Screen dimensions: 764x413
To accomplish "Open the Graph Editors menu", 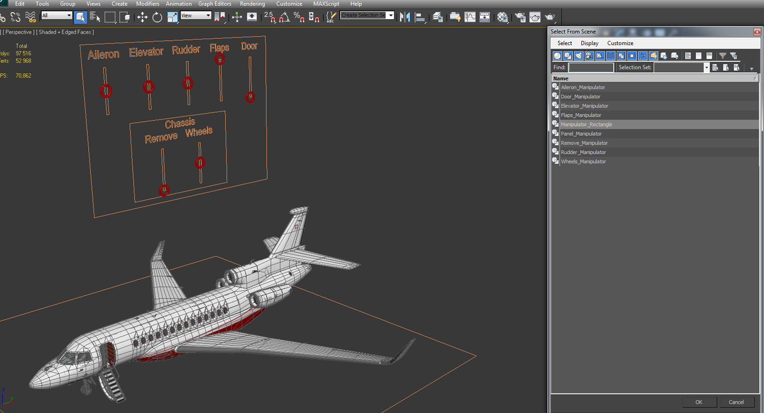I will [215, 4].
